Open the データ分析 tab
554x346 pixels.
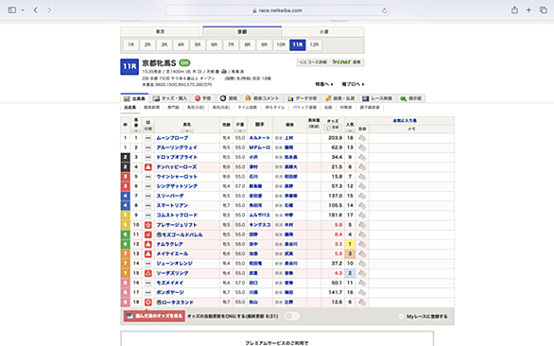click(x=303, y=98)
